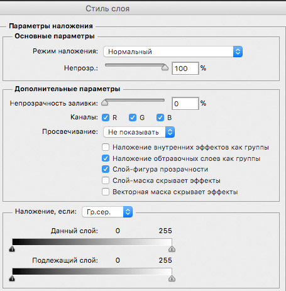286x291 pixels.
Task: Uncheck Слой-фигура прозрачности
Action: click(106, 169)
